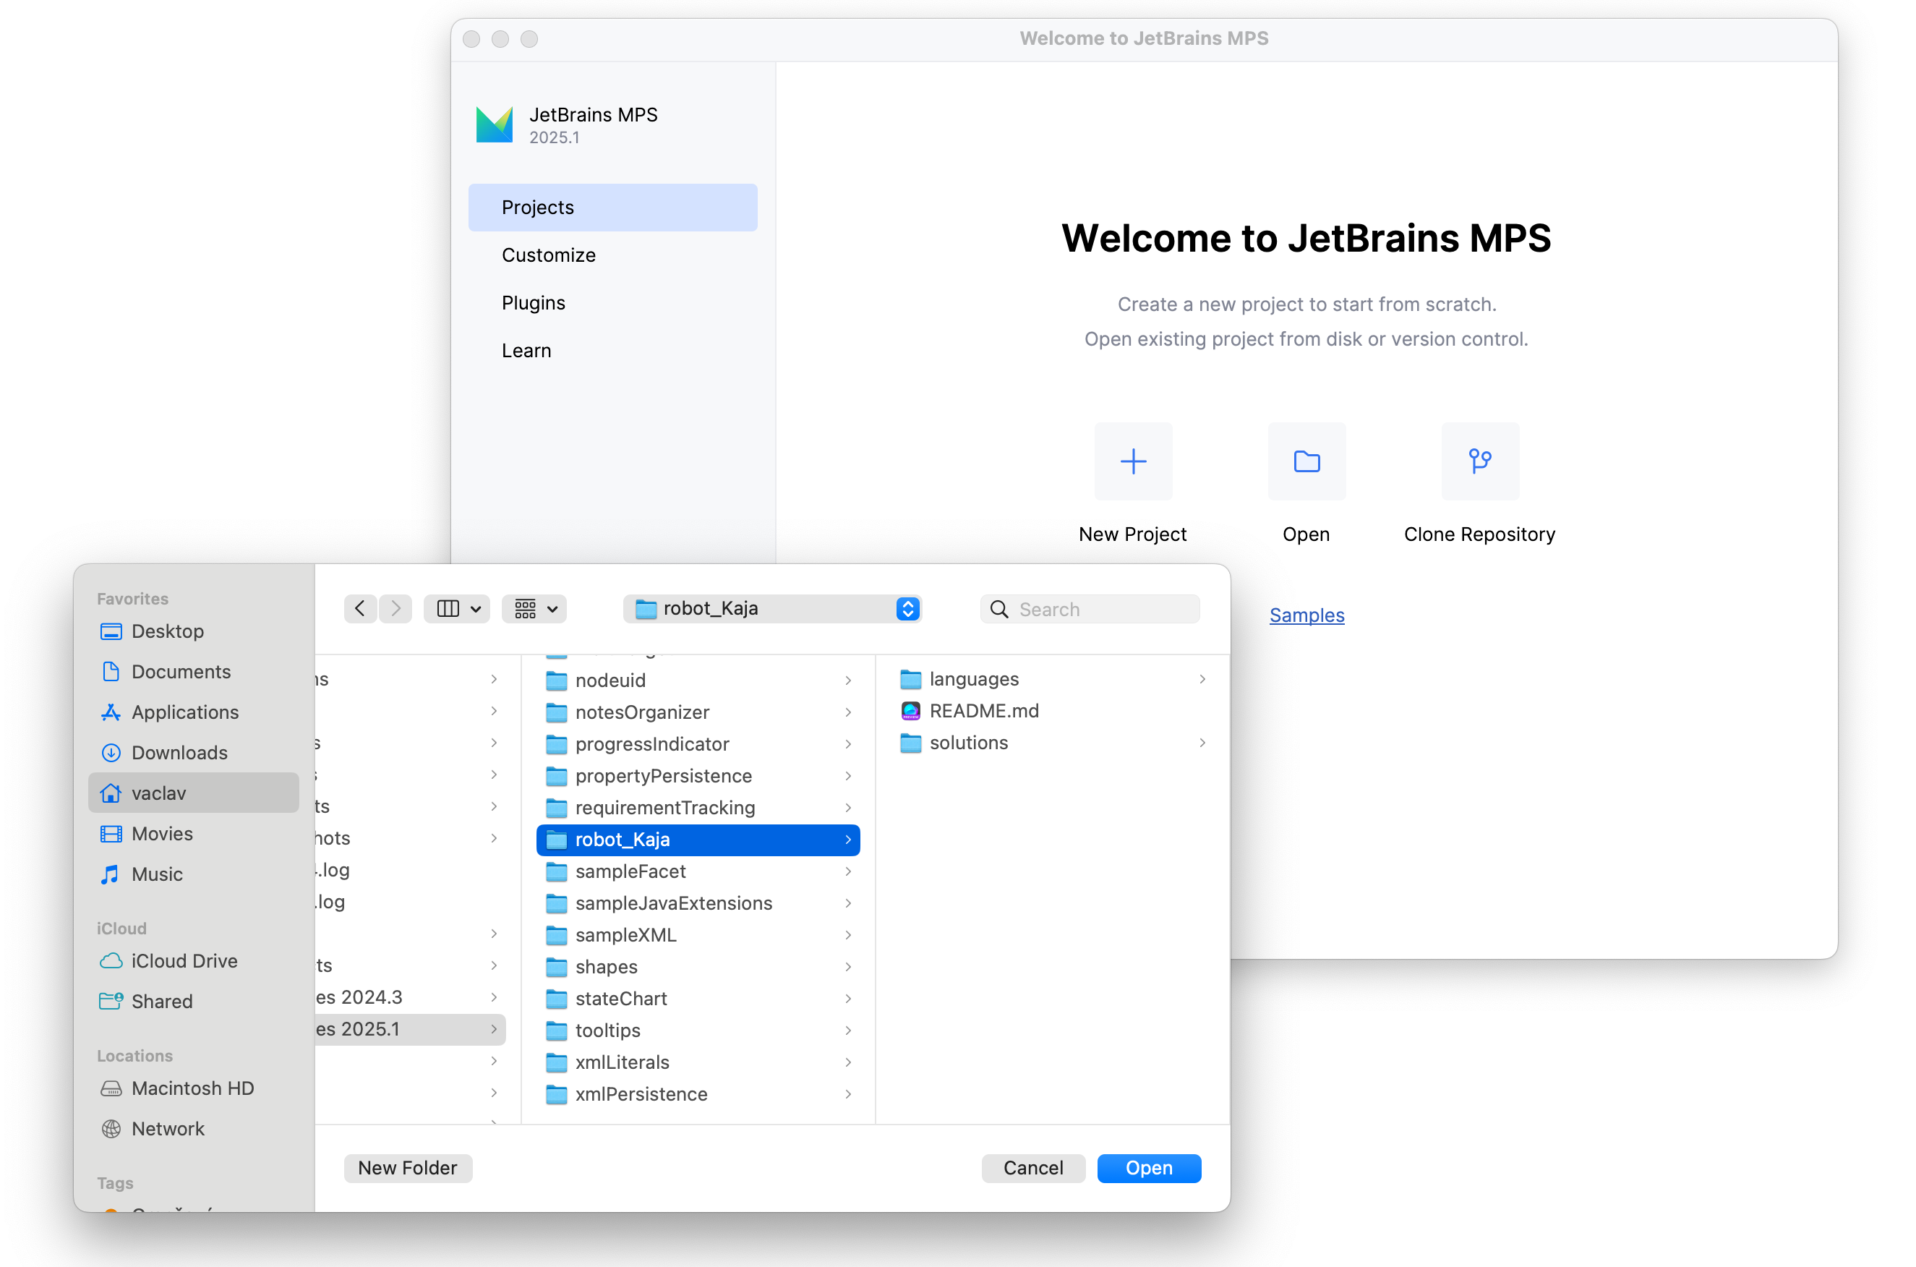Go back with the left arrow button
The image size is (1916, 1267).
coord(360,608)
